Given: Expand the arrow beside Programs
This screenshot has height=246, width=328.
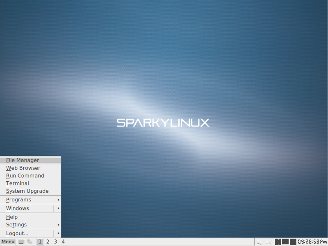Looking at the screenshot, I should [58, 200].
